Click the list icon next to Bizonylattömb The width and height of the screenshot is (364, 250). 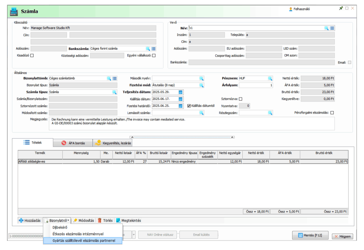coord(114,78)
